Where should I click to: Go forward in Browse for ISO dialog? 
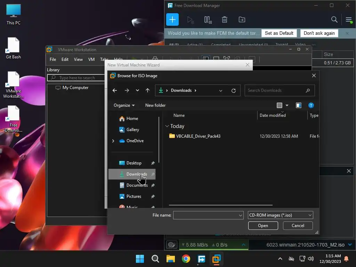(x=127, y=90)
